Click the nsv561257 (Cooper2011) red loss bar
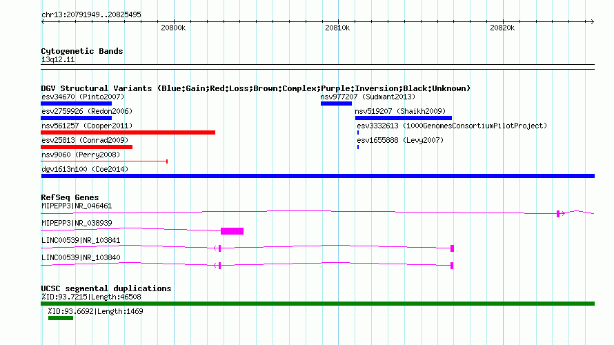Viewport: 614px width, 345px height. coord(128,132)
